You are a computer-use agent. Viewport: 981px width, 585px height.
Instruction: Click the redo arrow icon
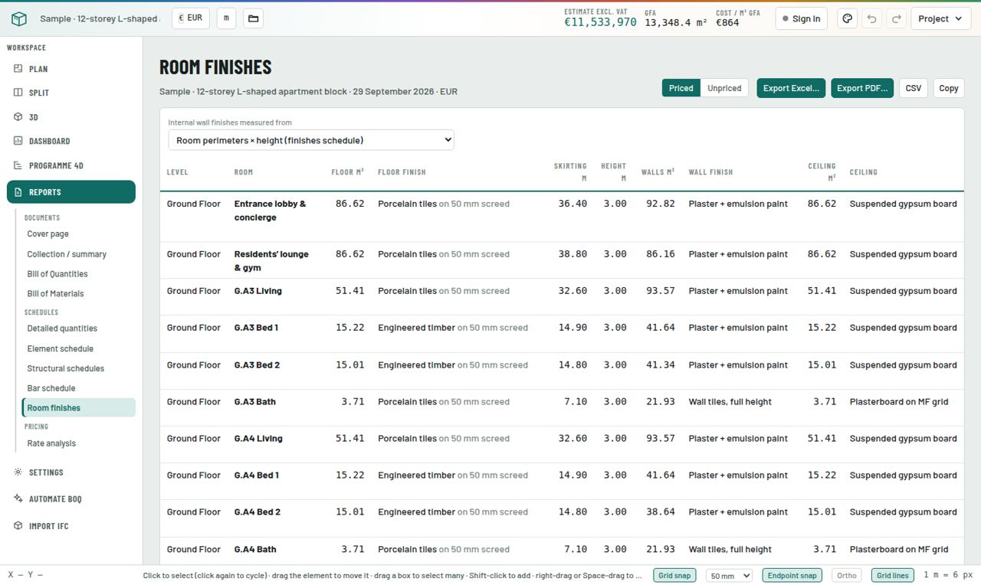tap(896, 18)
